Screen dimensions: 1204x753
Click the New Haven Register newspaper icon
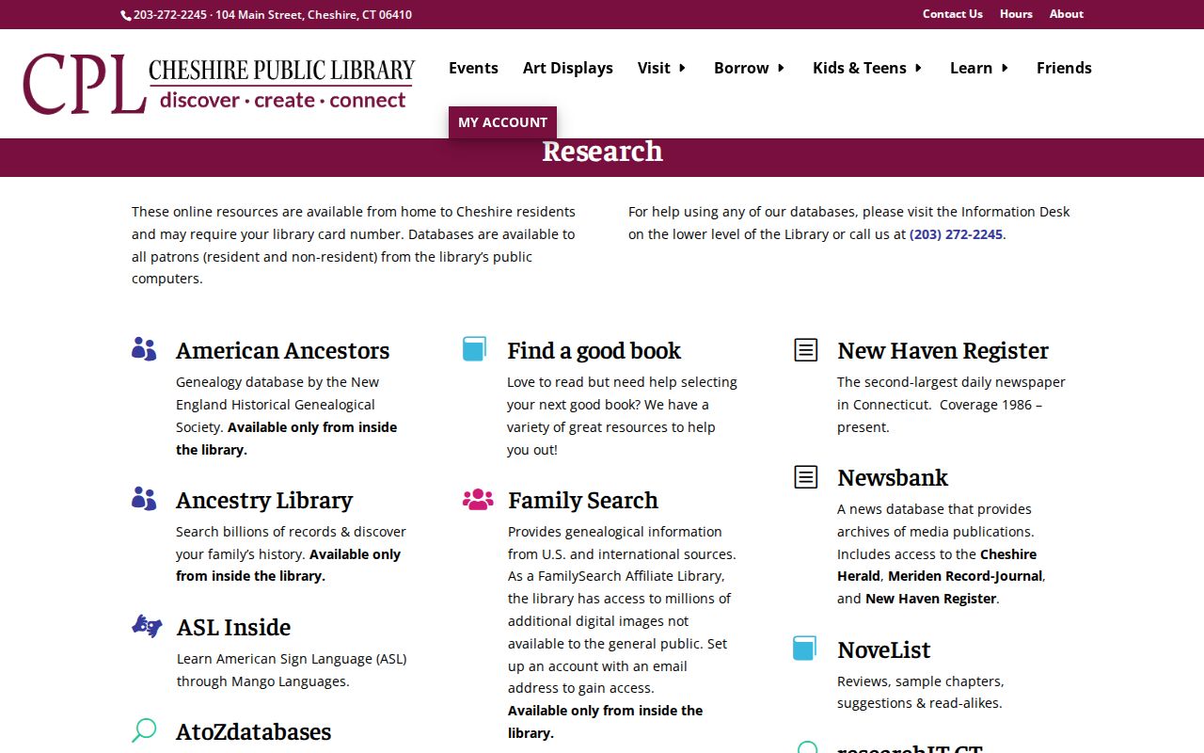click(806, 350)
